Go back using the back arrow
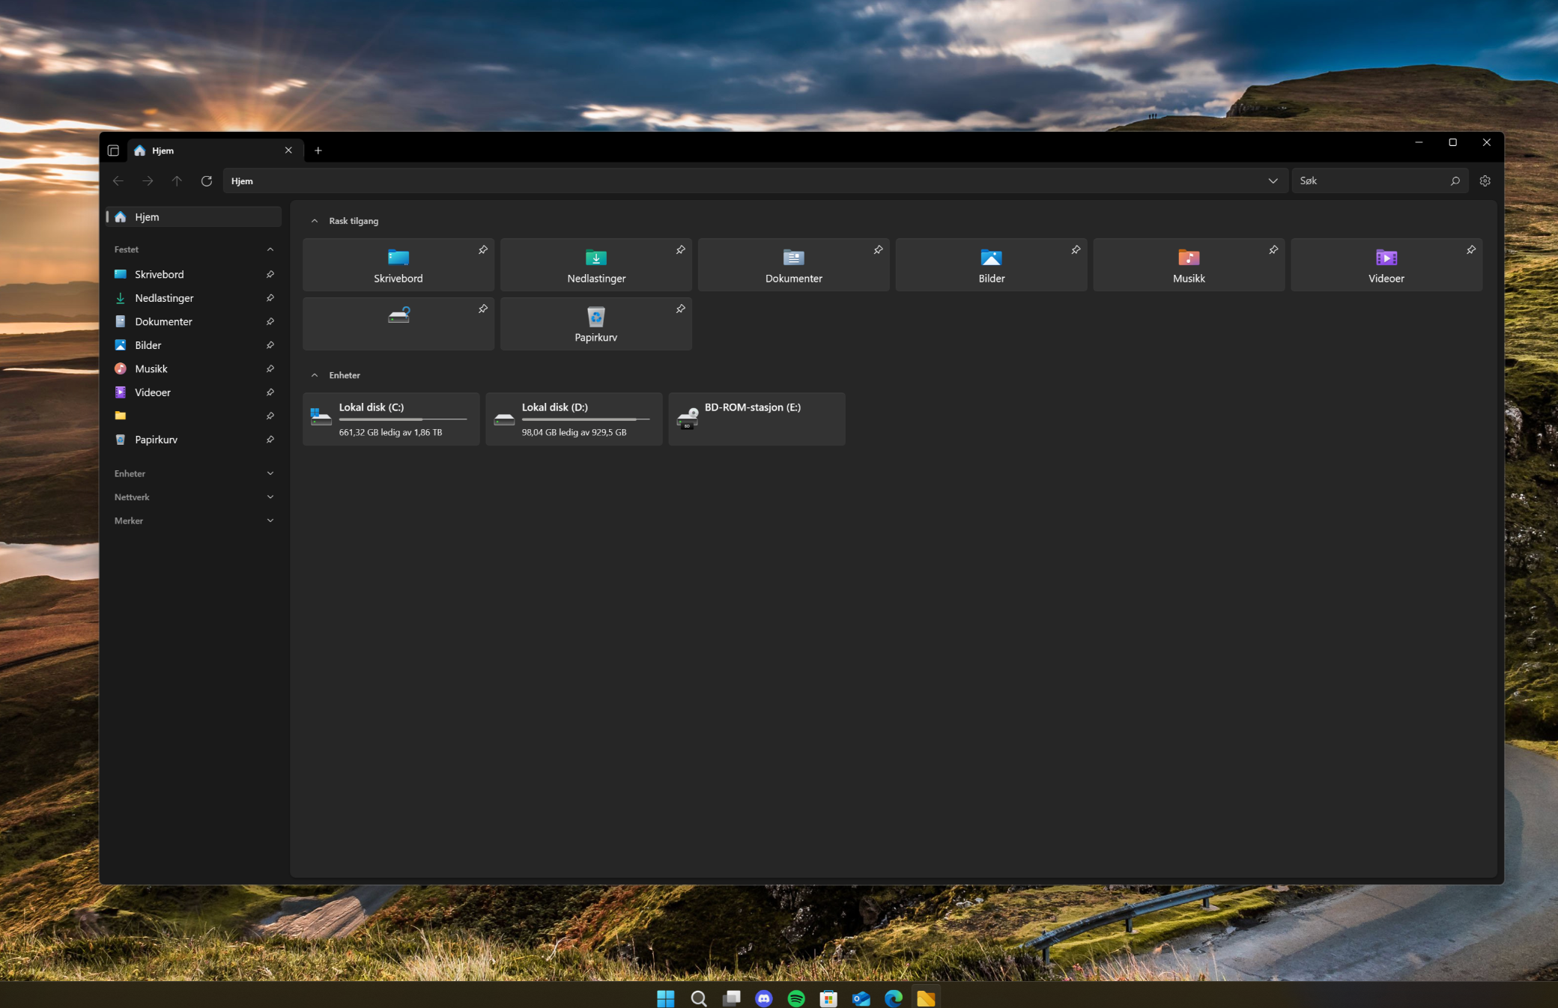The image size is (1558, 1008). (118, 180)
